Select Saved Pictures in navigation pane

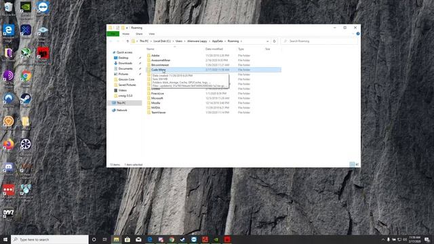coord(127,85)
